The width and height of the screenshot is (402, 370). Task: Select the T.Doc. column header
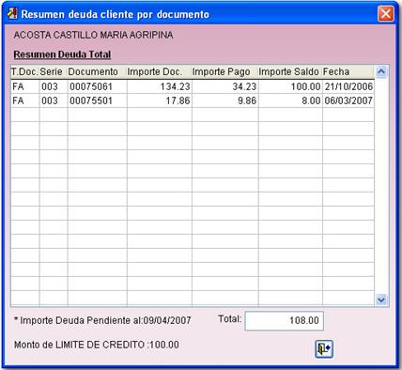(25, 71)
